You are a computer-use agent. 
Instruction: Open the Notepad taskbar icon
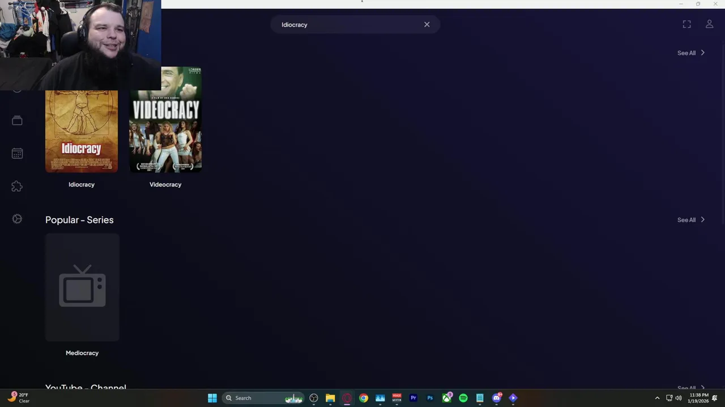pos(480,398)
